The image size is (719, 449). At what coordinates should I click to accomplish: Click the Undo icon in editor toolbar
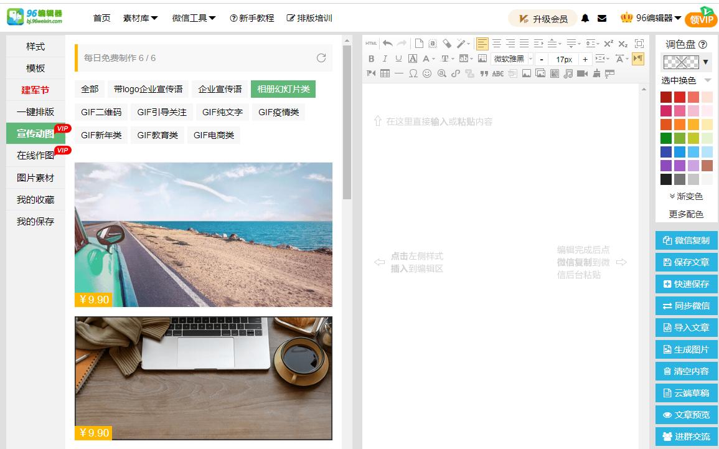387,43
